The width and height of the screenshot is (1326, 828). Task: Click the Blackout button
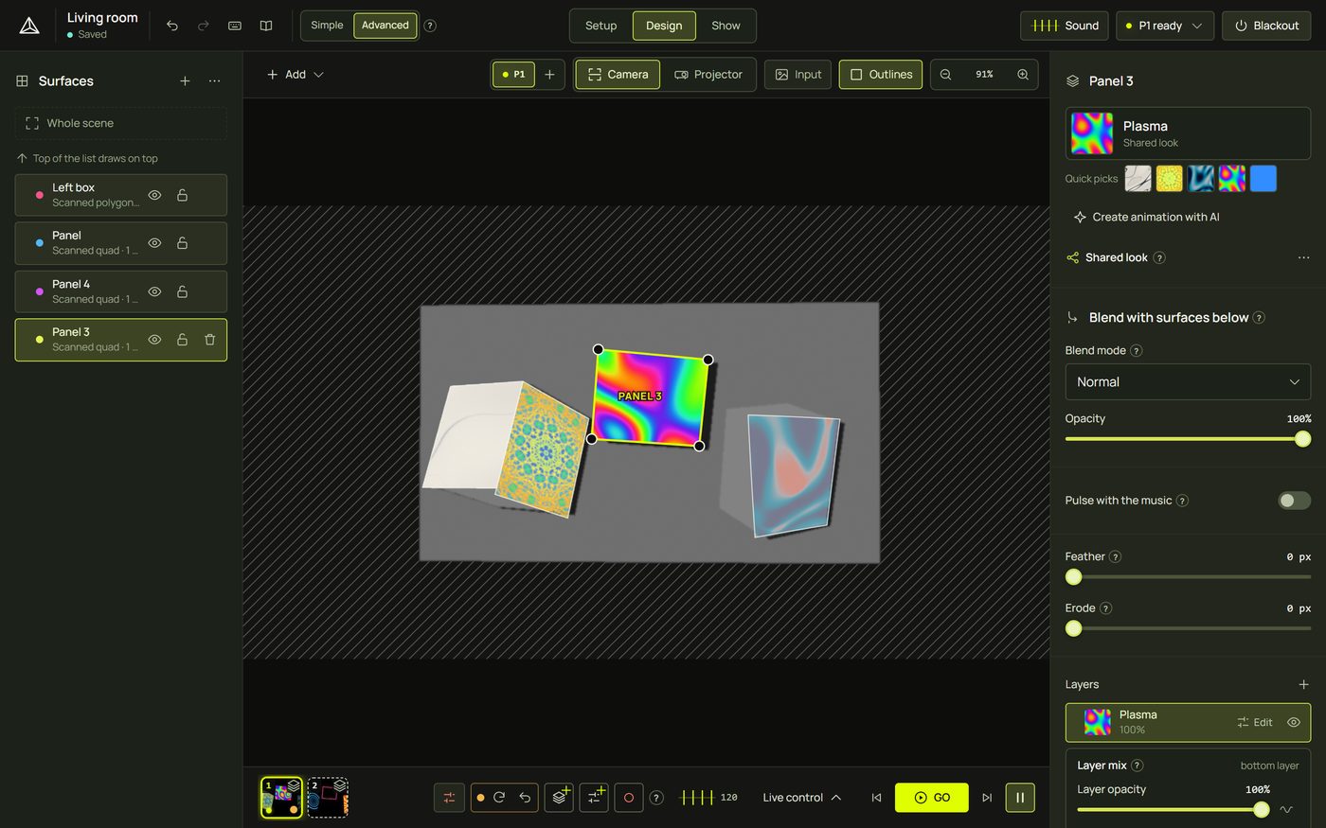pos(1266,26)
